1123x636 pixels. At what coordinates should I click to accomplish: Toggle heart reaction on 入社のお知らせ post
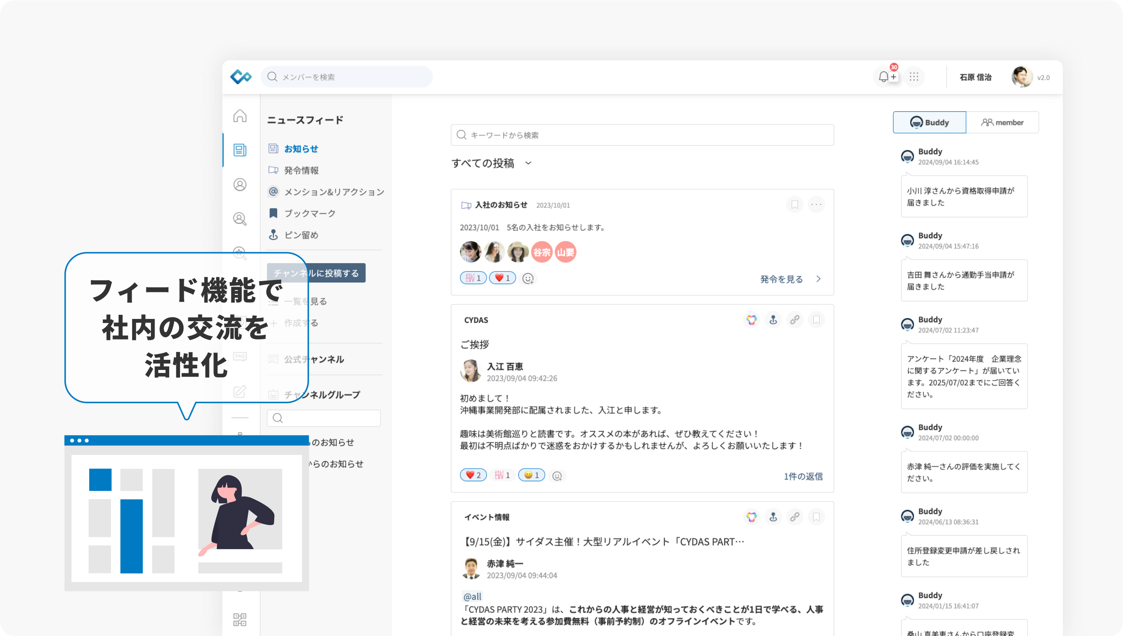[502, 278]
